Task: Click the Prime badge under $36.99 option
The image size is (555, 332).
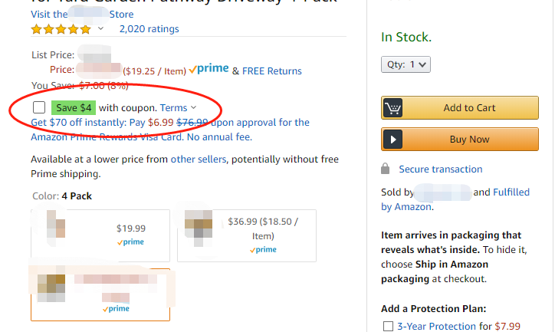Action: coord(263,249)
